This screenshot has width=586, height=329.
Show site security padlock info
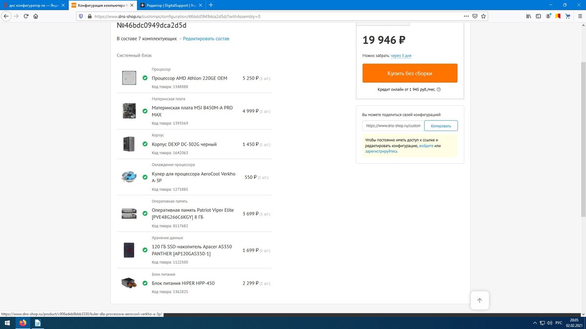click(x=89, y=16)
